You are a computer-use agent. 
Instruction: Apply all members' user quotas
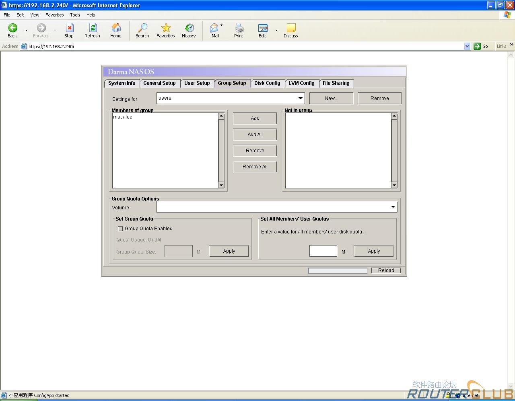(373, 251)
